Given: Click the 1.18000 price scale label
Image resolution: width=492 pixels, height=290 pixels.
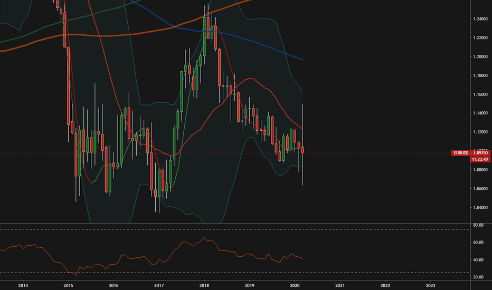Looking at the screenshot, I should pos(480,75).
